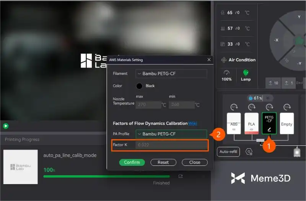Confirm the AMS material settings
This screenshot has height=201, width=306.
(132, 162)
